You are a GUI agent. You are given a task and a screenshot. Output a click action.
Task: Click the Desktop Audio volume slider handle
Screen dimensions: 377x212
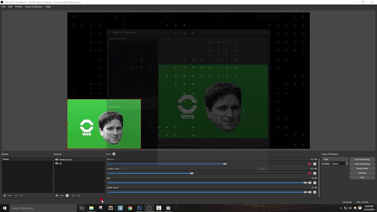191,173
